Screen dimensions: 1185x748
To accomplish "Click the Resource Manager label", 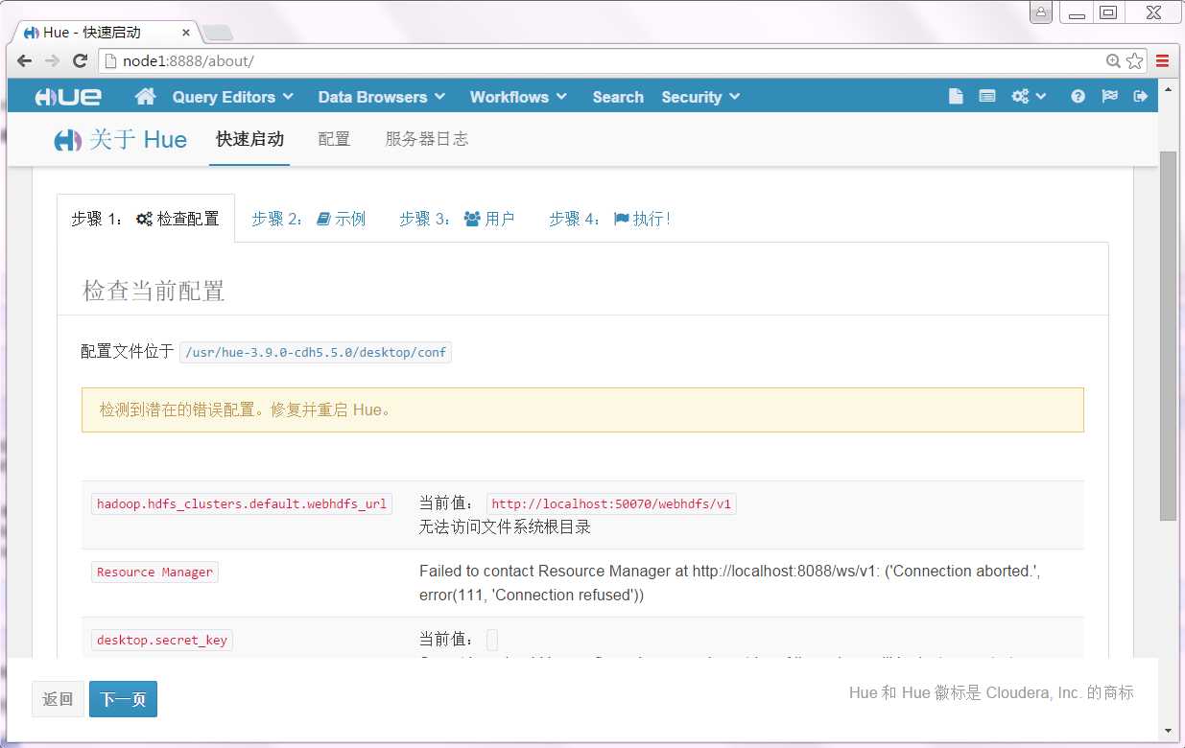I will click(x=154, y=572).
